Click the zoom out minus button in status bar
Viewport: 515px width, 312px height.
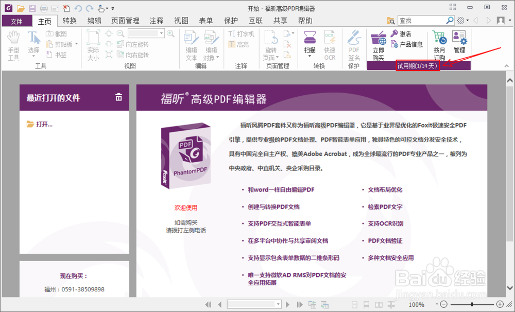point(443,304)
